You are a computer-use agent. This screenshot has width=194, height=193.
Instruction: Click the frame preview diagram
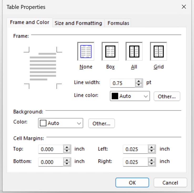[x=43, y=68]
